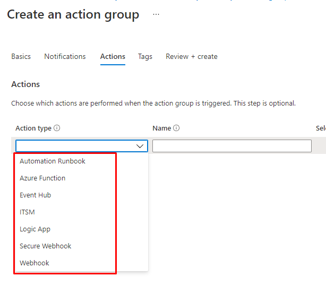Select the Actions tab

(113, 56)
